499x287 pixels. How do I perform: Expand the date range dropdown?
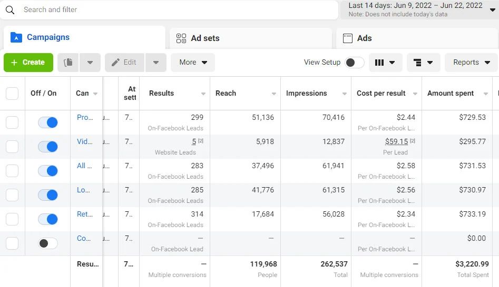click(x=492, y=10)
